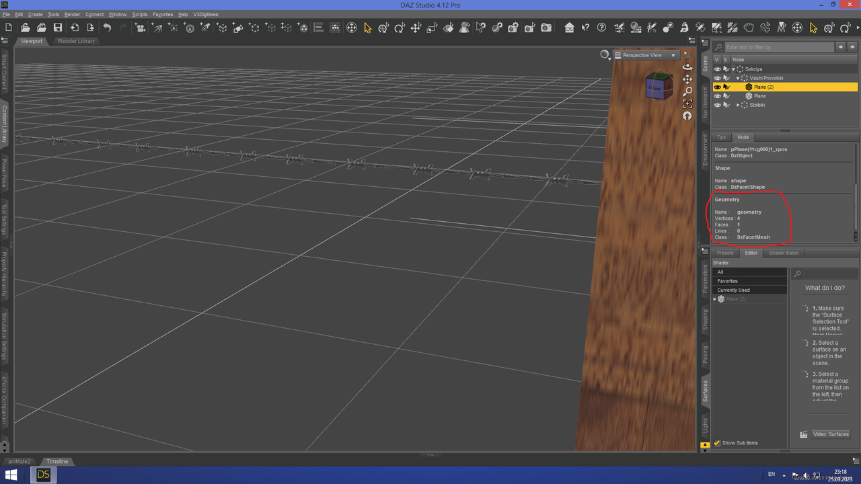Switch to the Tips tab
The height and width of the screenshot is (484, 861).
point(721,137)
